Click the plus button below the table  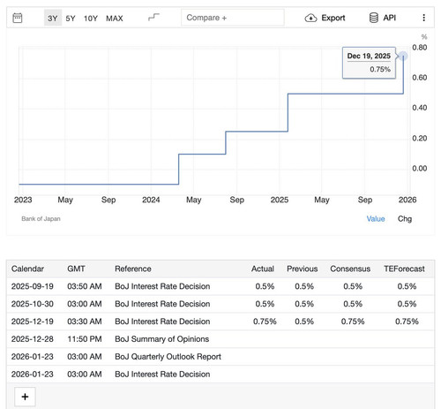(x=25, y=397)
